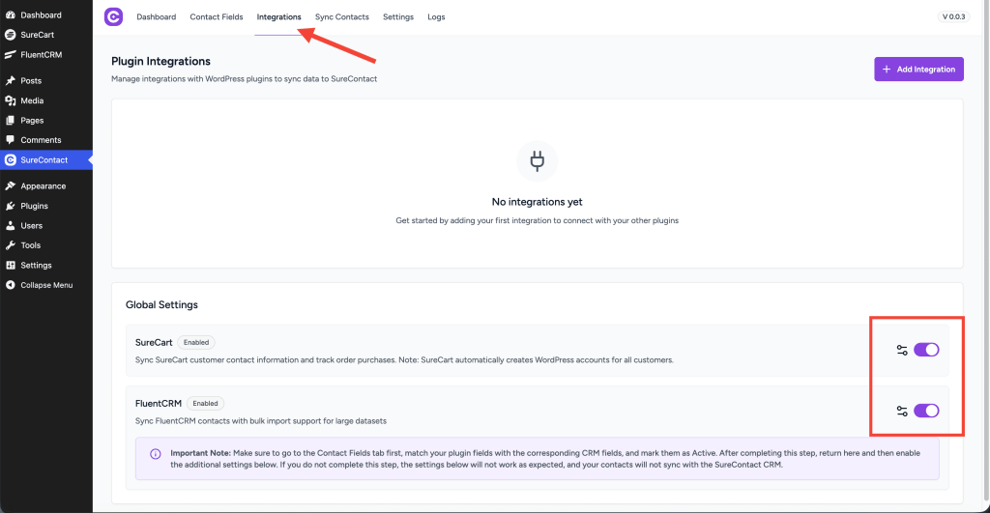The image size is (990, 513).
Task: Click the SureContact logo icon
Action: [x=114, y=17]
